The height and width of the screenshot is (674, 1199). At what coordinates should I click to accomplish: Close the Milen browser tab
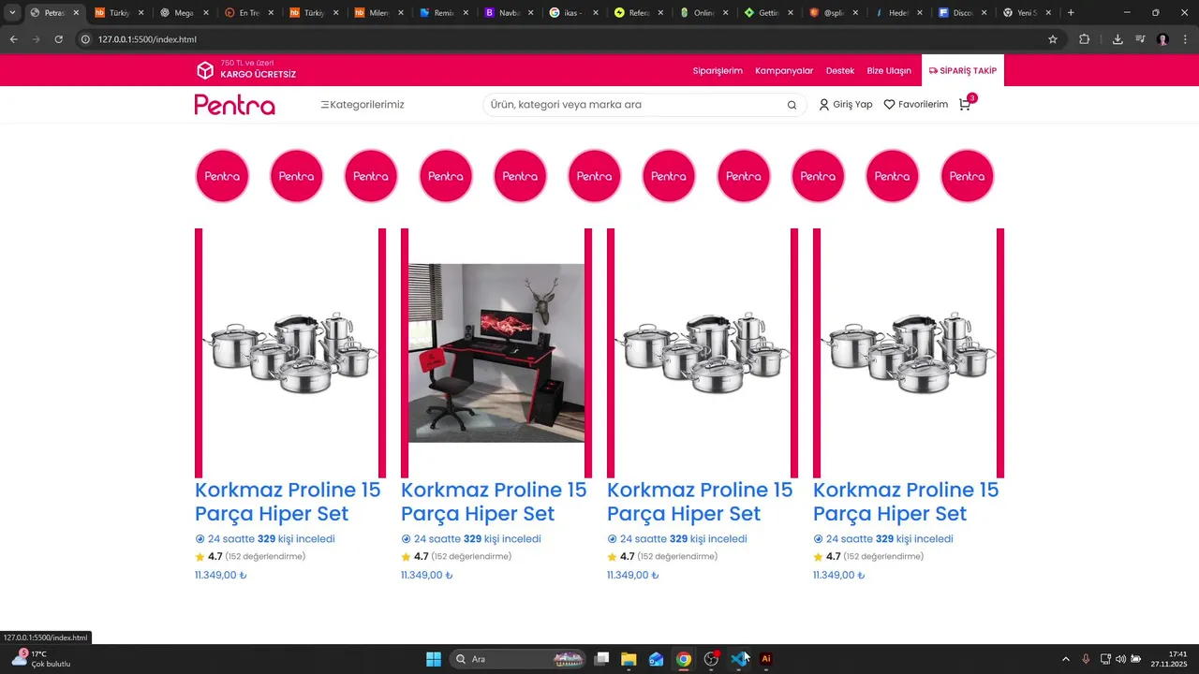click(400, 13)
